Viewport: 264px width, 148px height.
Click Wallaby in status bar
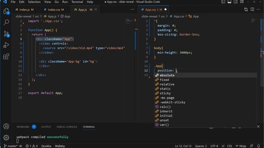60,146
